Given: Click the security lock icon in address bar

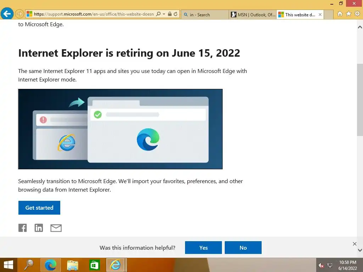Looking at the screenshot, I should coord(170,14).
